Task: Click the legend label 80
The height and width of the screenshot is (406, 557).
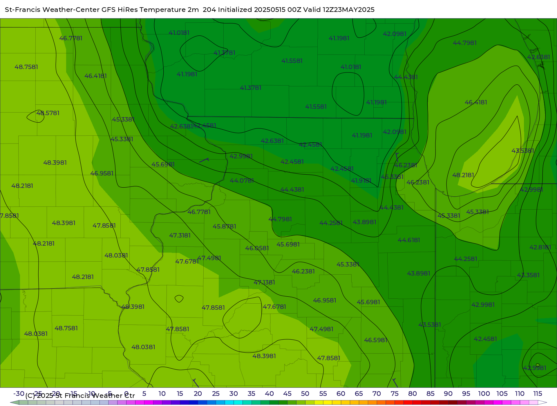Action: point(413,394)
